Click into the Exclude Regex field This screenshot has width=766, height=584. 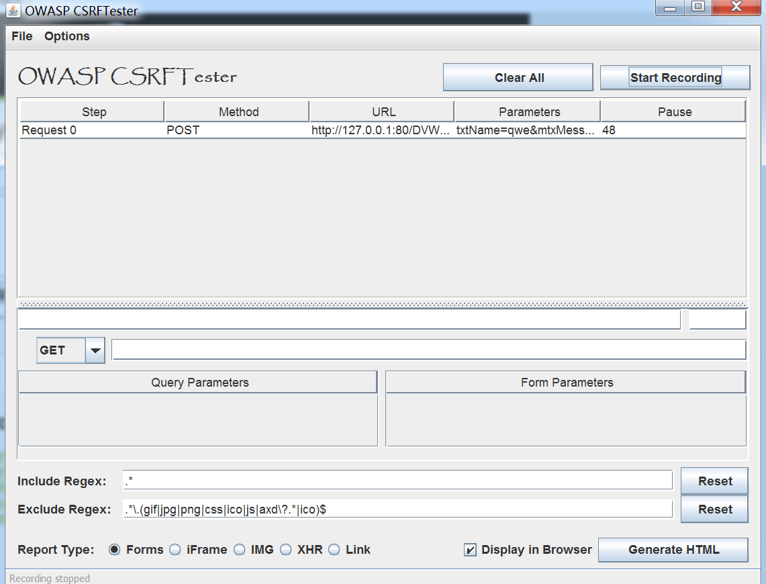point(397,509)
